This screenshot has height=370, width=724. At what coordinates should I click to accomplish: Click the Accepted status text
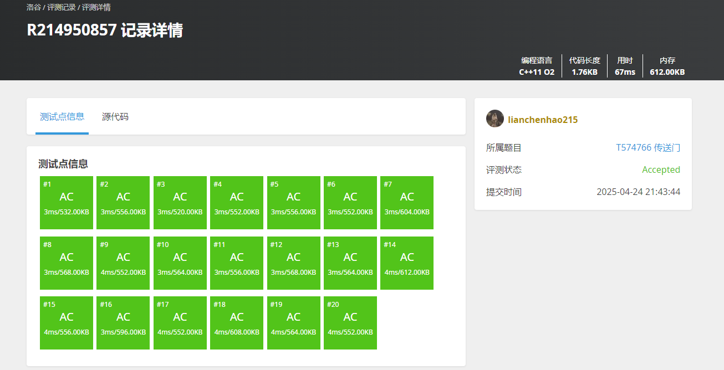(661, 170)
